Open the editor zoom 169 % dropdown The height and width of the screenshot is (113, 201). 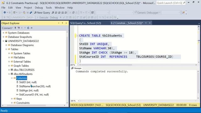(x=78, y=65)
